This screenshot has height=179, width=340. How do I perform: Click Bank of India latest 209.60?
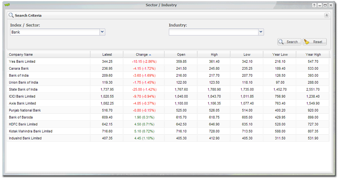[x=107, y=75]
